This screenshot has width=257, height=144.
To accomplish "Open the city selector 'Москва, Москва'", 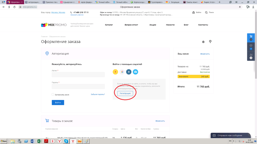I will click(58, 12).
